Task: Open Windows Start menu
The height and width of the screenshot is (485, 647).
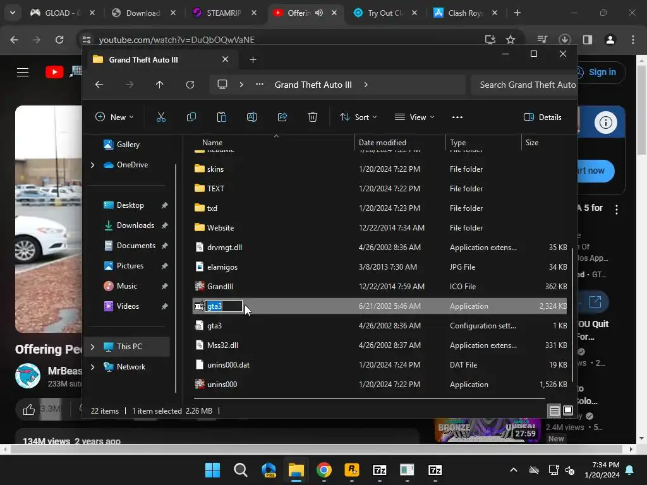Action: click(212, 470)
